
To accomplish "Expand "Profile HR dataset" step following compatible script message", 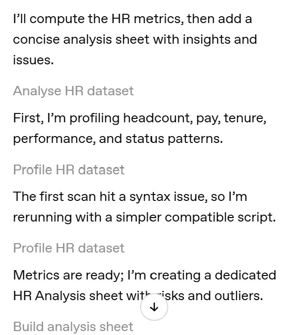I will [69, 248].
